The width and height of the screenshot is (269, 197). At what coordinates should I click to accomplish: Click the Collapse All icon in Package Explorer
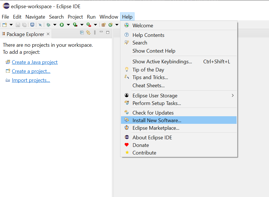[x=82, y=32]
